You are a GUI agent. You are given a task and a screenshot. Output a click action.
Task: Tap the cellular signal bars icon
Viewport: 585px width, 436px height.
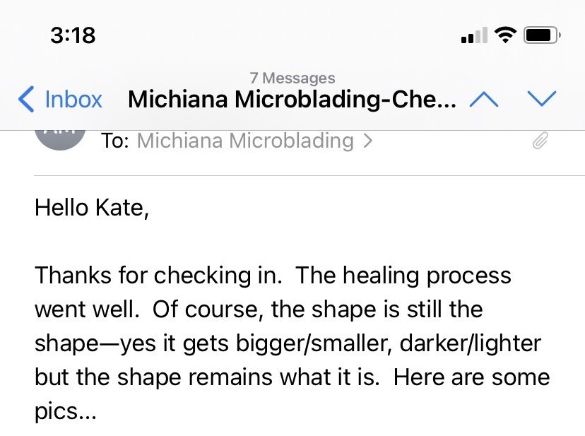coord(474,35)
